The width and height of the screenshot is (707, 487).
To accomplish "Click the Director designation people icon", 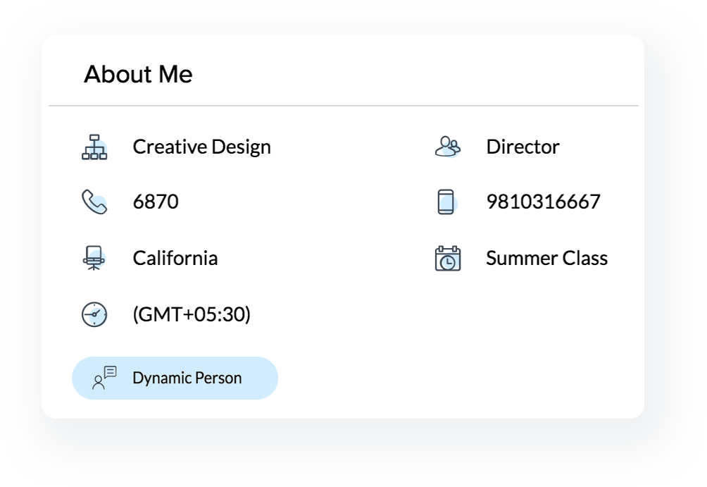I will [448, 147].
